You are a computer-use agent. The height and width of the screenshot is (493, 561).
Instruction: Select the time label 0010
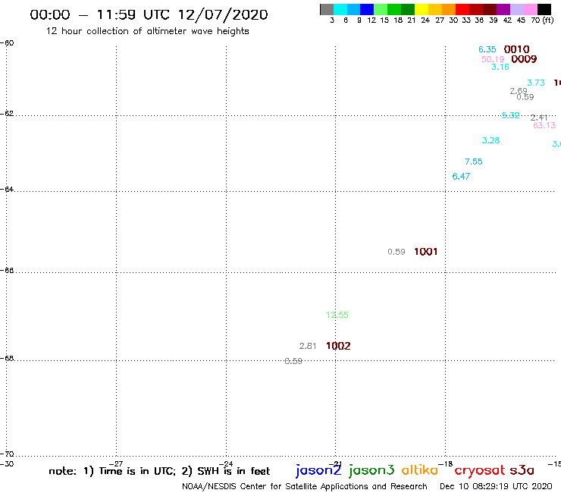(516, 49)
